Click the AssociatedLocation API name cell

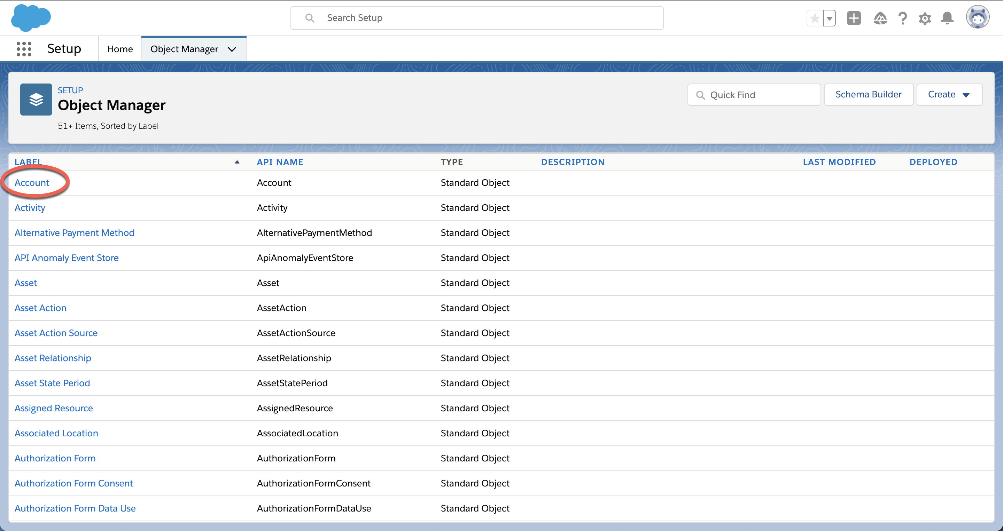[297, 433]
